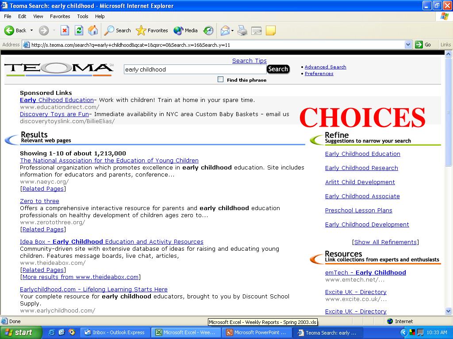
Task: Switch to Microsoft Excel taskbar button
Action: click(x=186, y=332)
